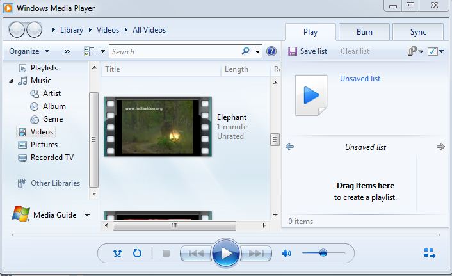Click in the Search input field
Screen dimensions: 452x276
point(175,52)
